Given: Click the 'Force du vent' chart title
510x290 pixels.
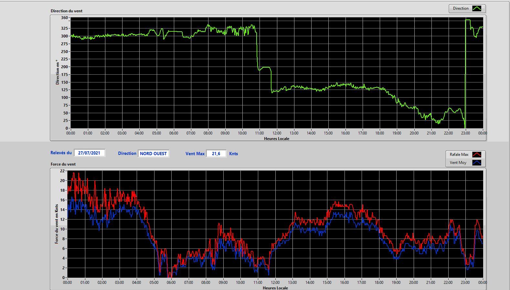Looking at the screenshot, I should pyautogui.click(x=63, y=164).
